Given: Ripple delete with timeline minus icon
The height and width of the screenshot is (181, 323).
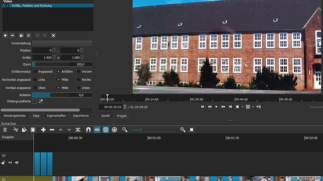Looking at the screenshot, I should (52, 130).
